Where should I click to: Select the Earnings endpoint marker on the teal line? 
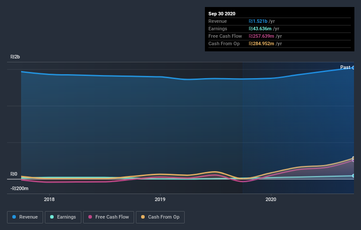[x=354, y=176]
